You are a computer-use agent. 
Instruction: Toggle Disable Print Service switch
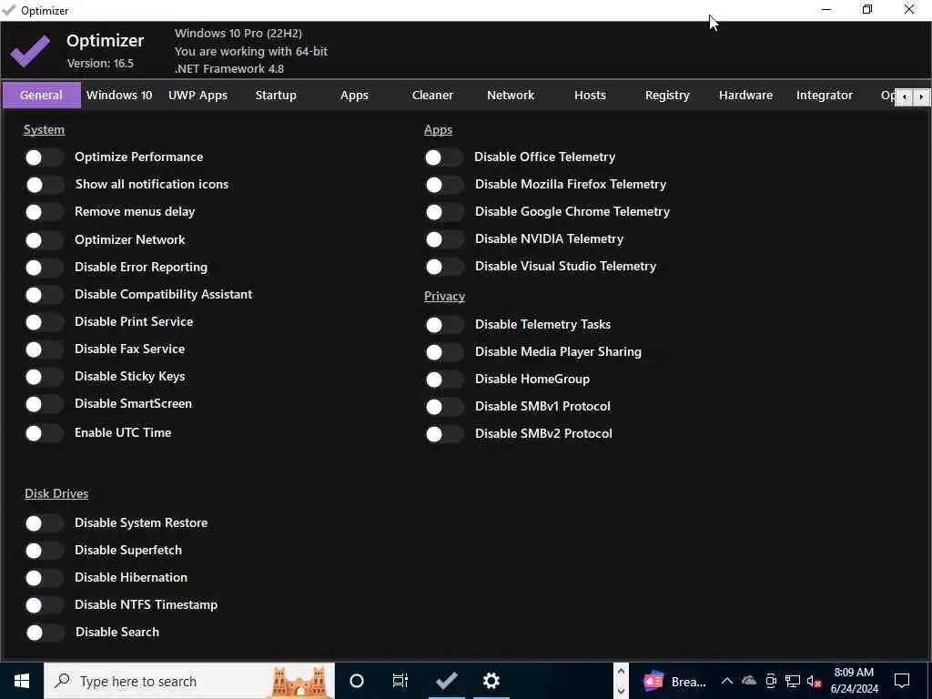(44, 322)
